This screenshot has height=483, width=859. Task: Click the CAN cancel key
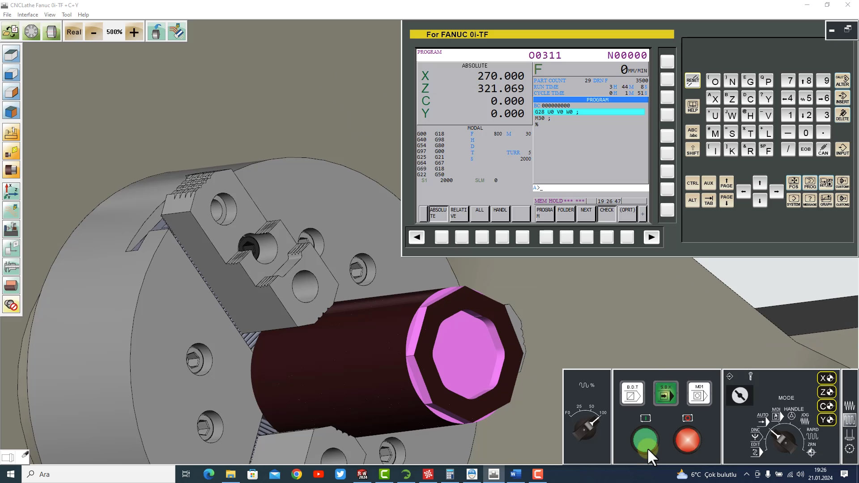tap(823, 149)
